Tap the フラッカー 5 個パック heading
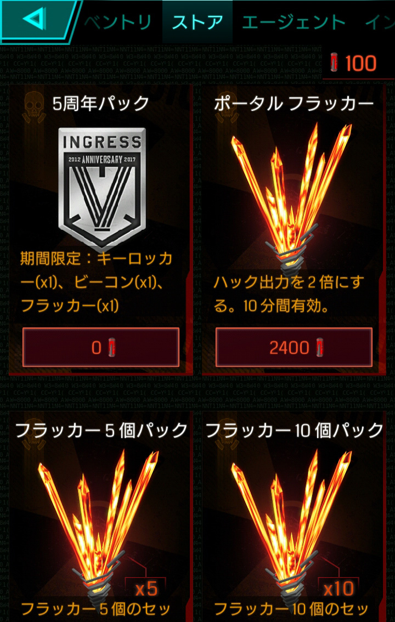Screen dimensions: 395x622 pyautogui.click(x=101, y=431)
